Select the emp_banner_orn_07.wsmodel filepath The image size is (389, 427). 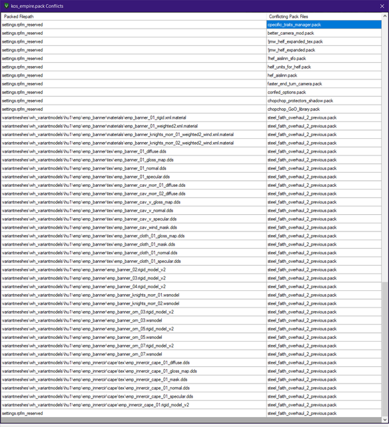click(x=133, y=354)
